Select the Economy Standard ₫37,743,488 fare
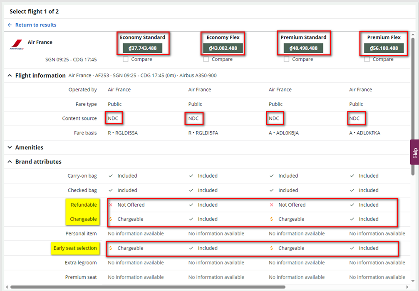This screenshot has width=419, height=291. pos(143,48)
